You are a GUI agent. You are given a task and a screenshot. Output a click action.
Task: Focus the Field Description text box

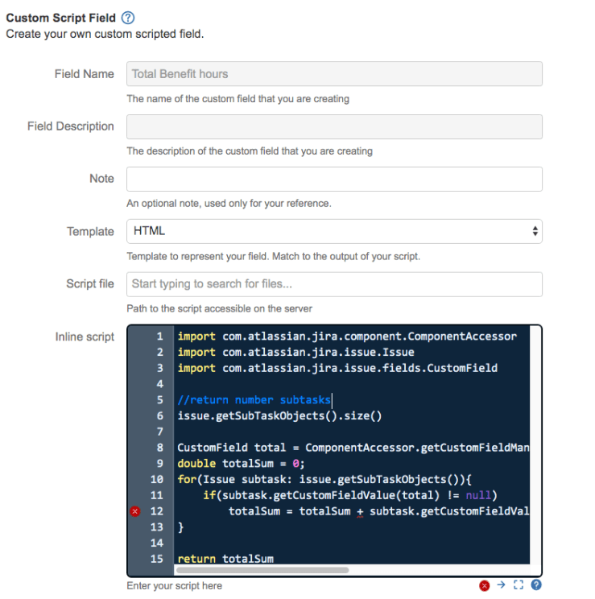[333, 126]
